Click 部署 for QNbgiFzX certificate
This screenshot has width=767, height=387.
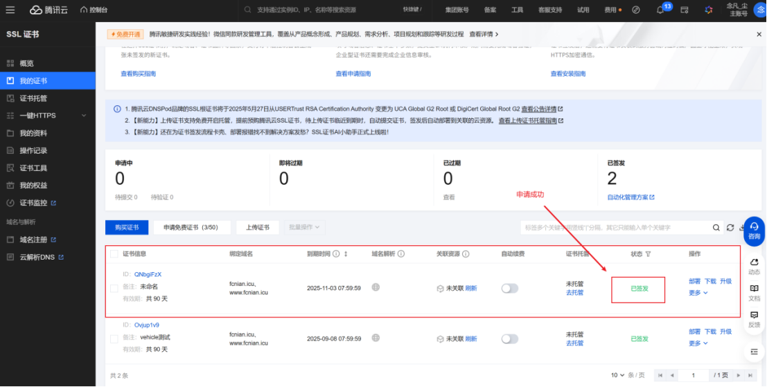695,281
